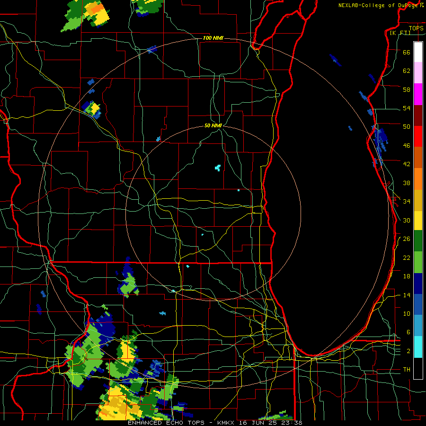Click the legend value '50'

407,126
